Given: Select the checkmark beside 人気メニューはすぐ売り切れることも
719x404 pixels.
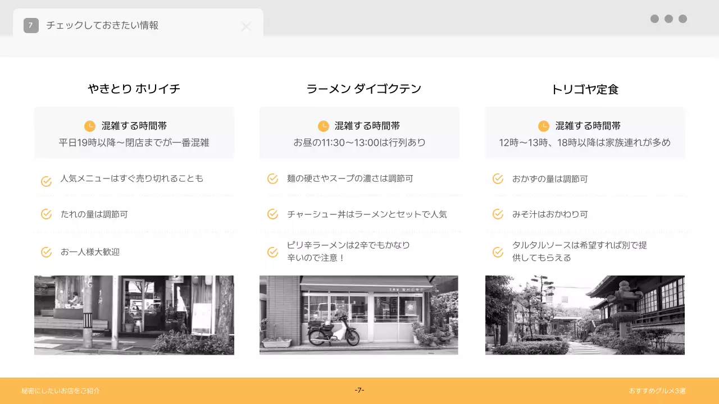Looking at the screenshot, I should click(46, 181).
